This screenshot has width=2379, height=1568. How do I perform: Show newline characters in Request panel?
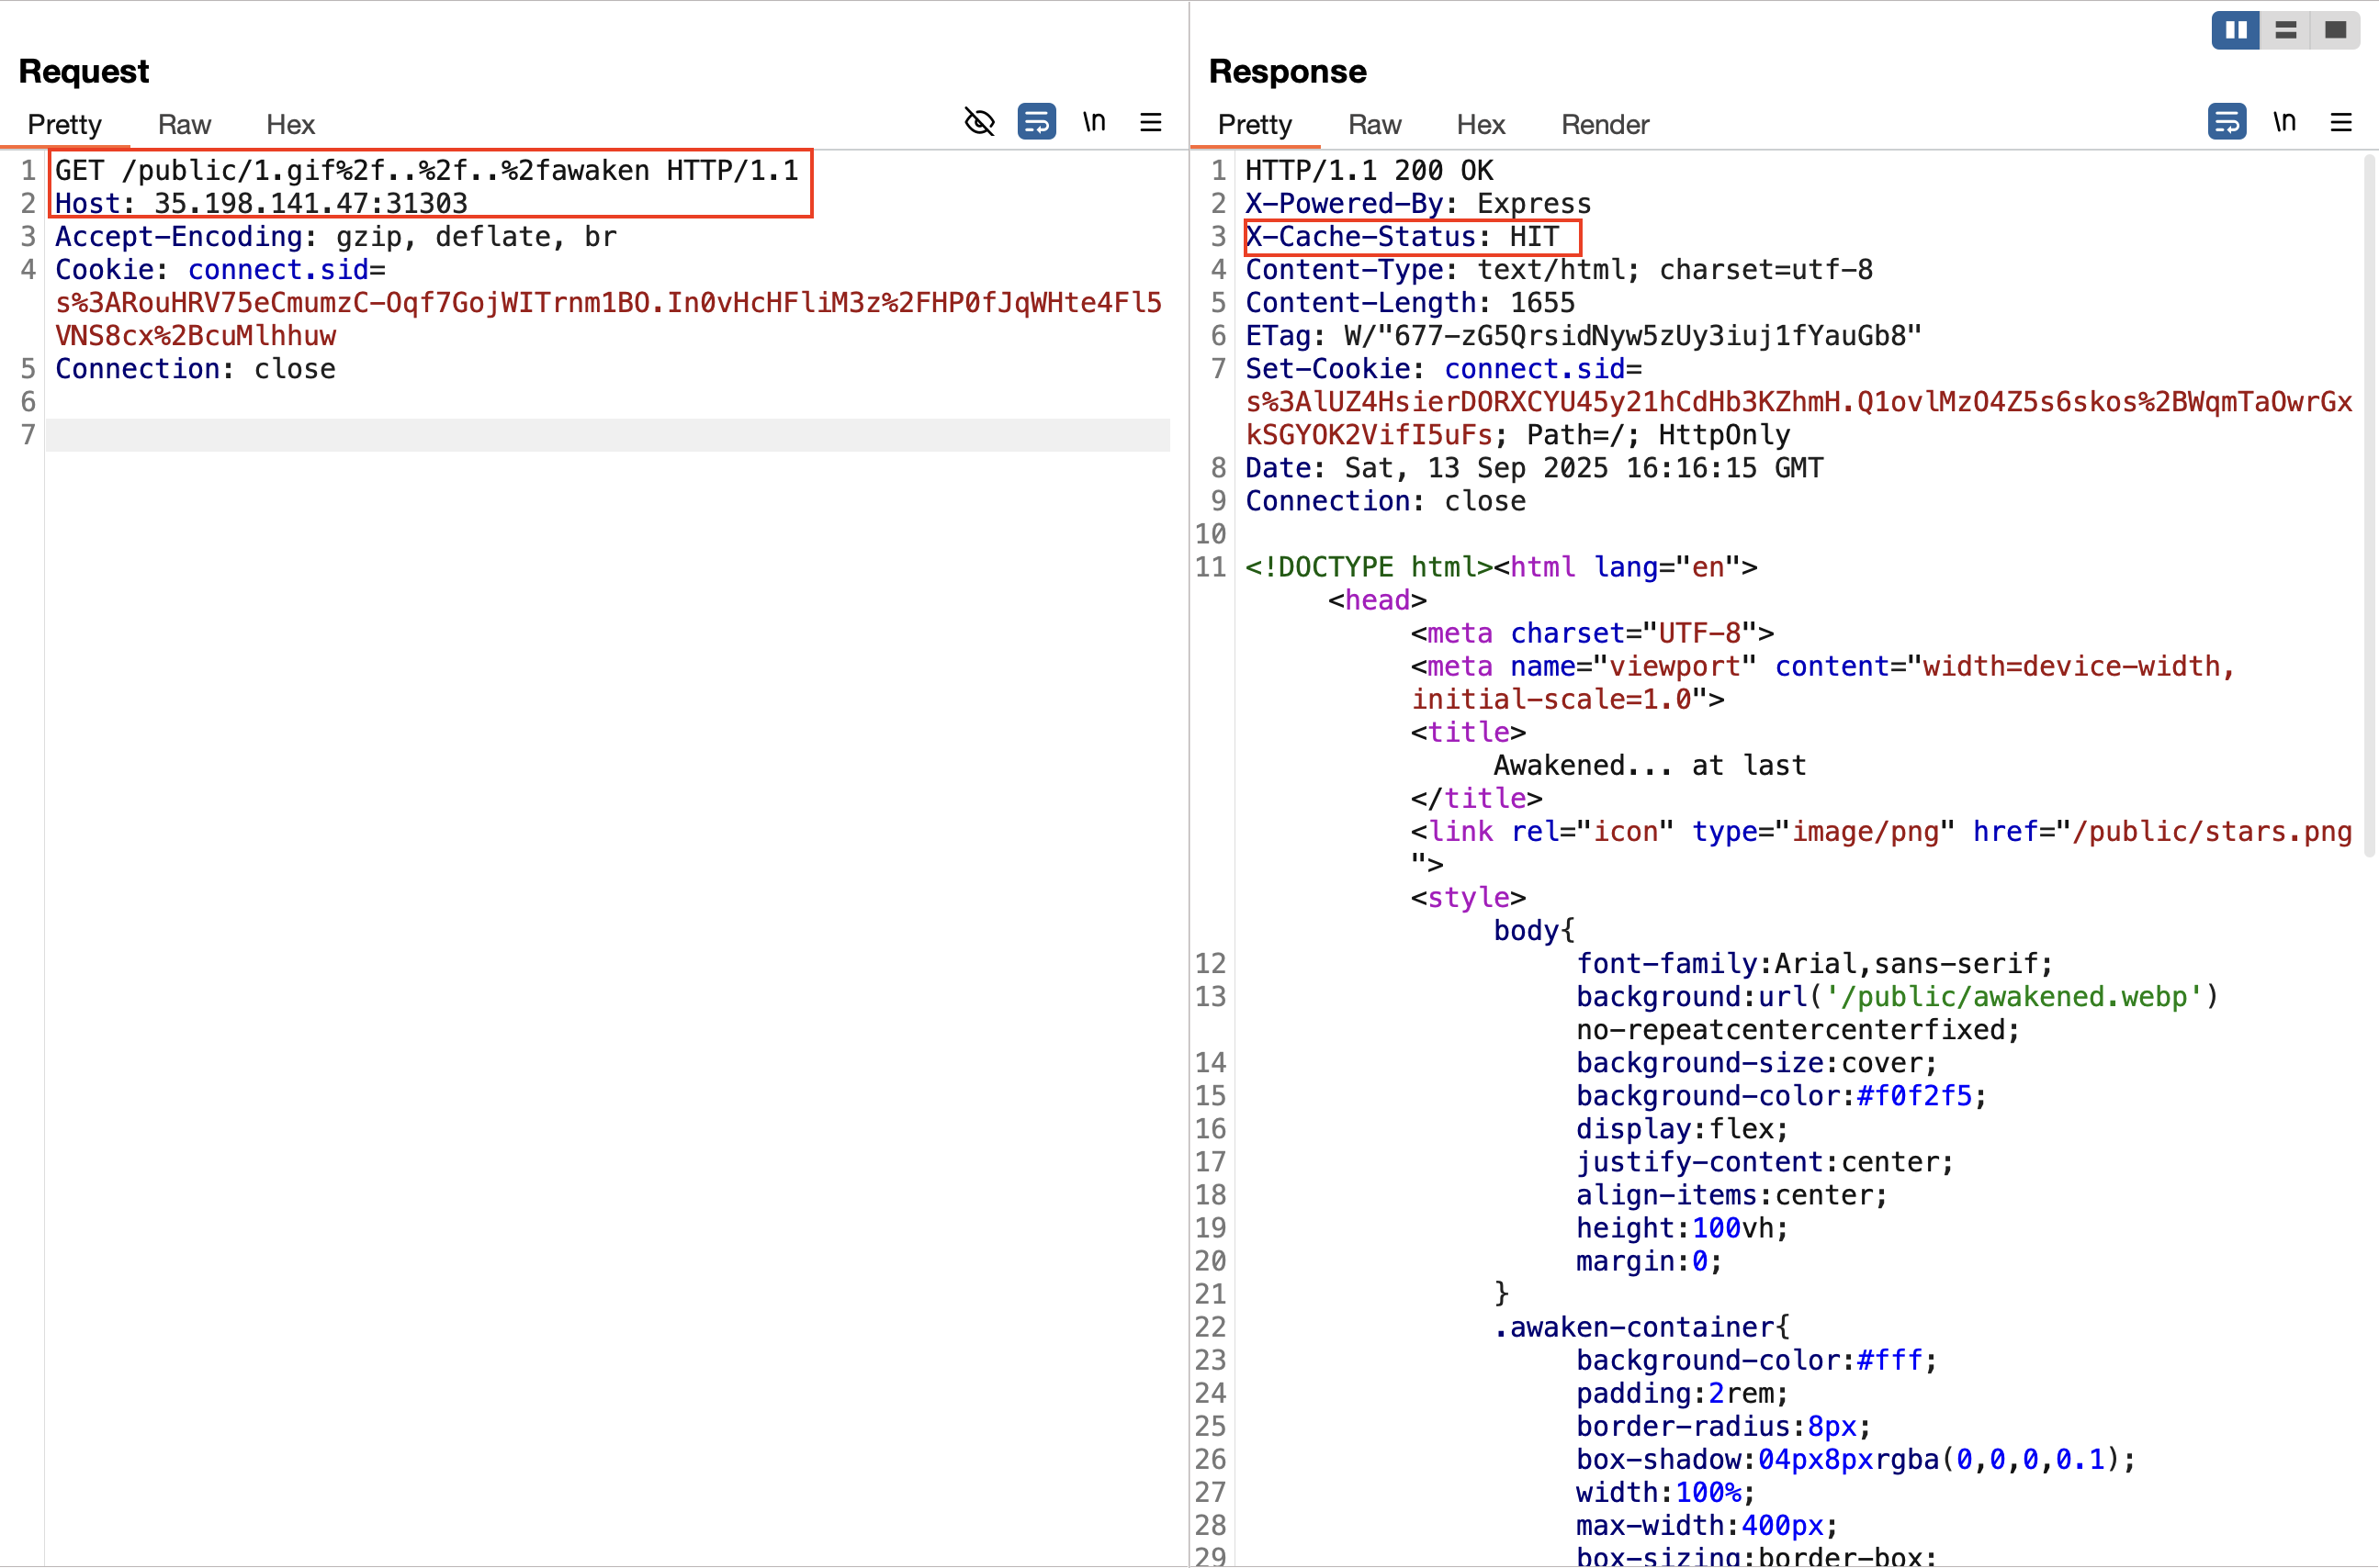[1093, 122]
